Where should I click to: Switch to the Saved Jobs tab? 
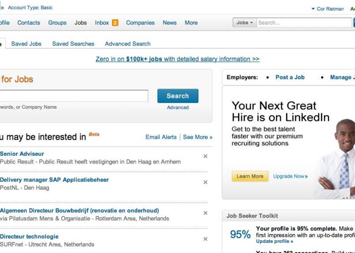[26, 44]
